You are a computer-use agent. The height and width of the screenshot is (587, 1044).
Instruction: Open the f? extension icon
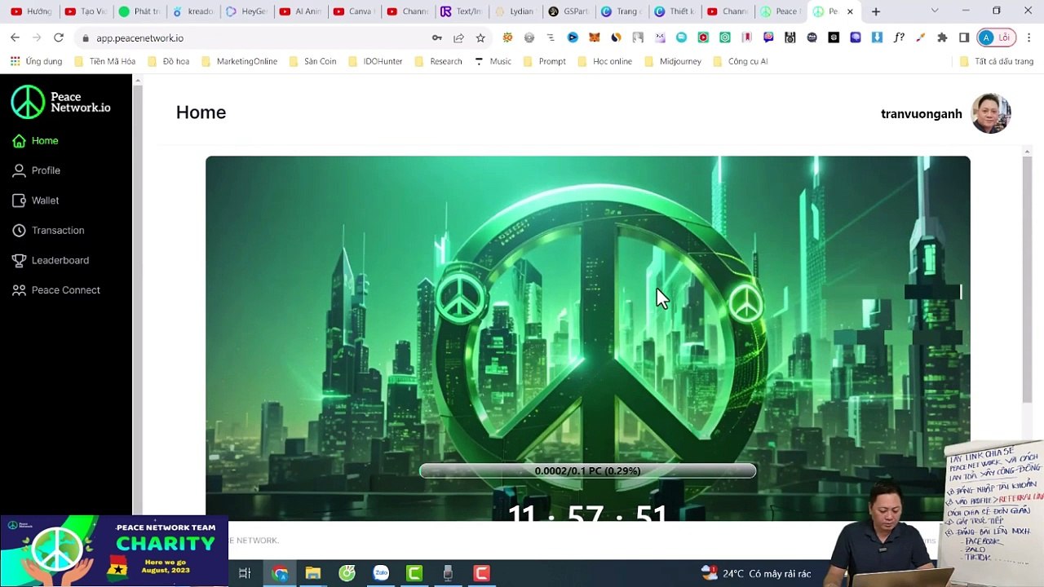(x=899, y=38)
